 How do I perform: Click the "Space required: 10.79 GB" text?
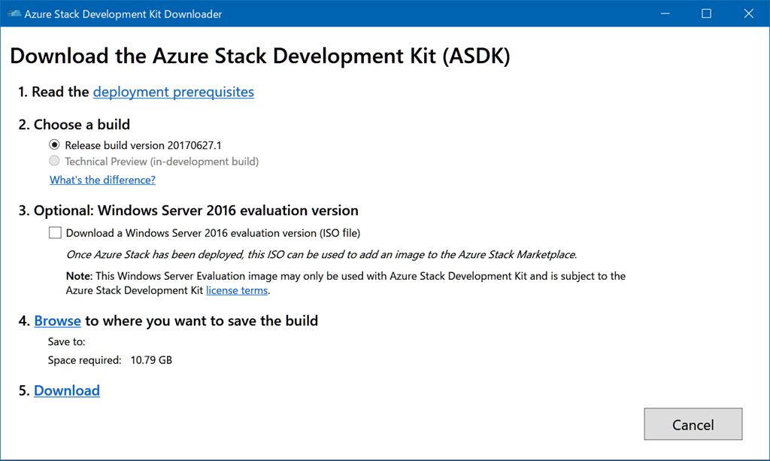[110, 360]
